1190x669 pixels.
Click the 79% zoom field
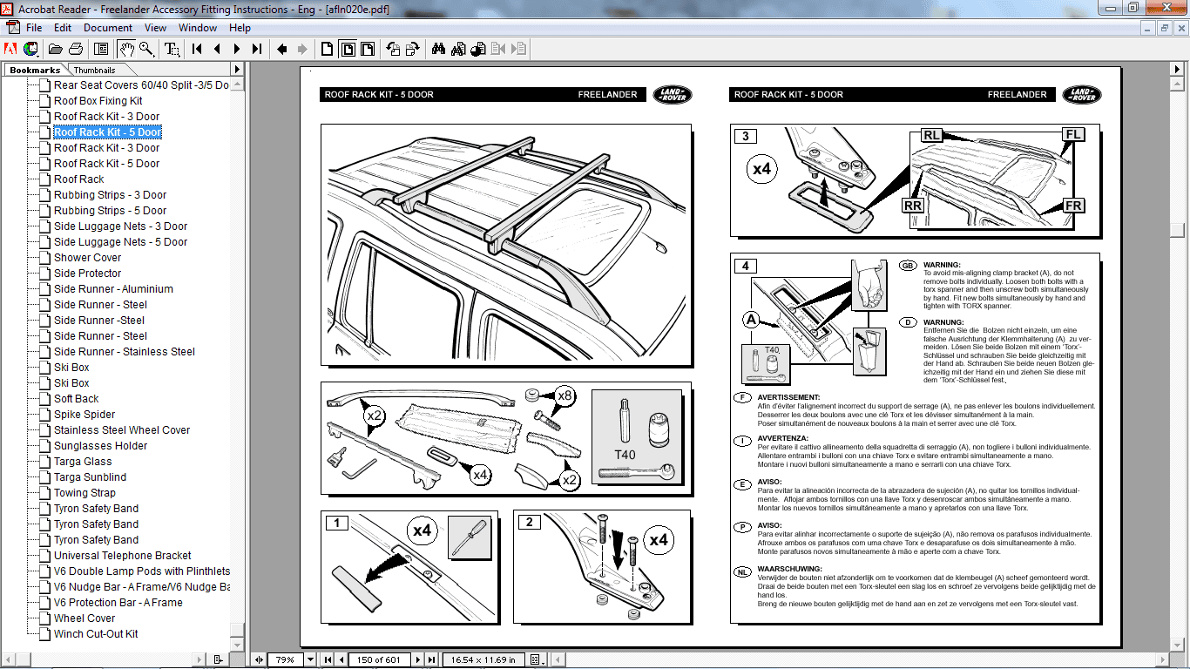[286, 659]
